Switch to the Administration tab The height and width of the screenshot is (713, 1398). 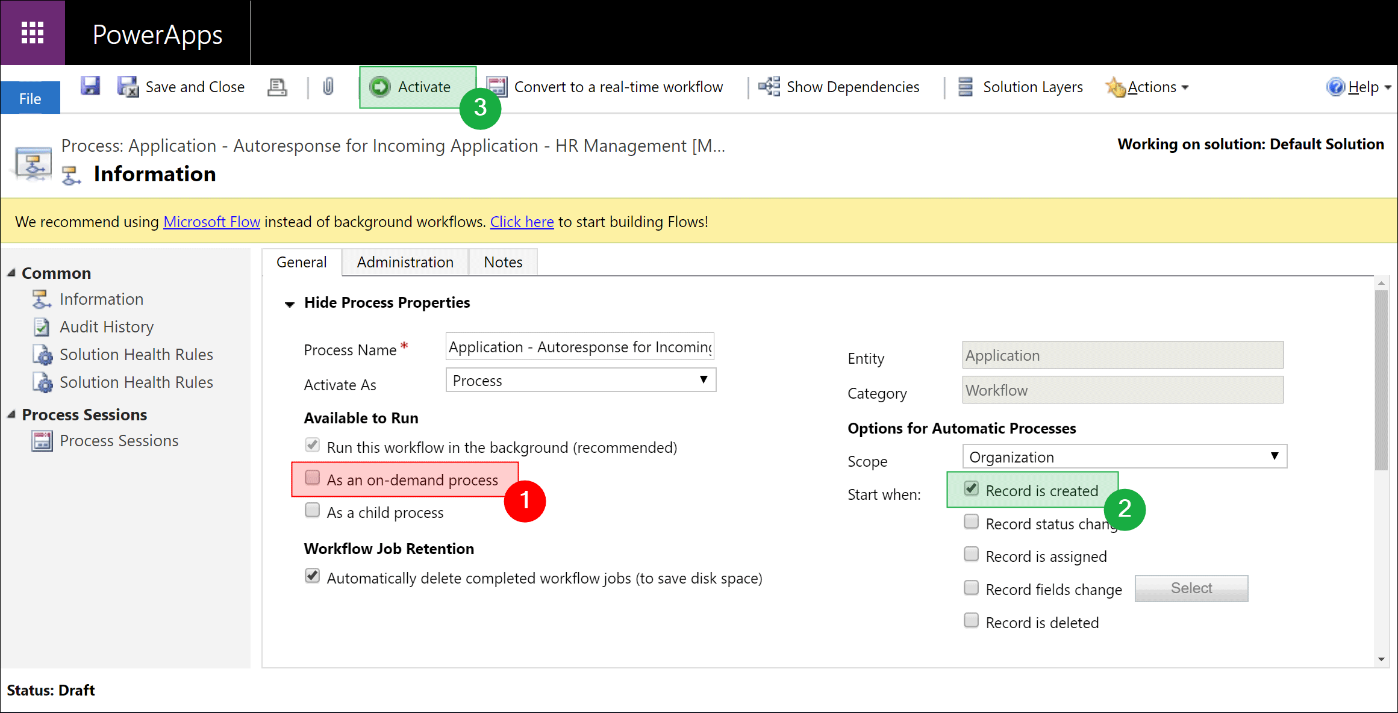pos(405,263)
